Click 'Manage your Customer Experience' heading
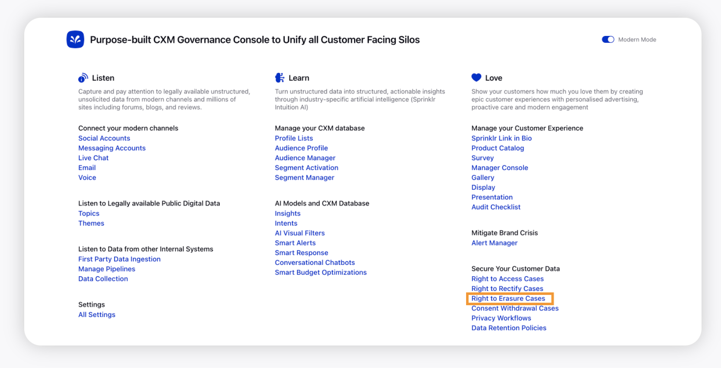 tap(527, 128)
